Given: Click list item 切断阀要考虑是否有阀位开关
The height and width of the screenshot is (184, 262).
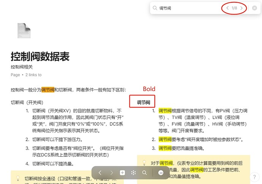Looking at the screenshot, I should pos(78,151).
